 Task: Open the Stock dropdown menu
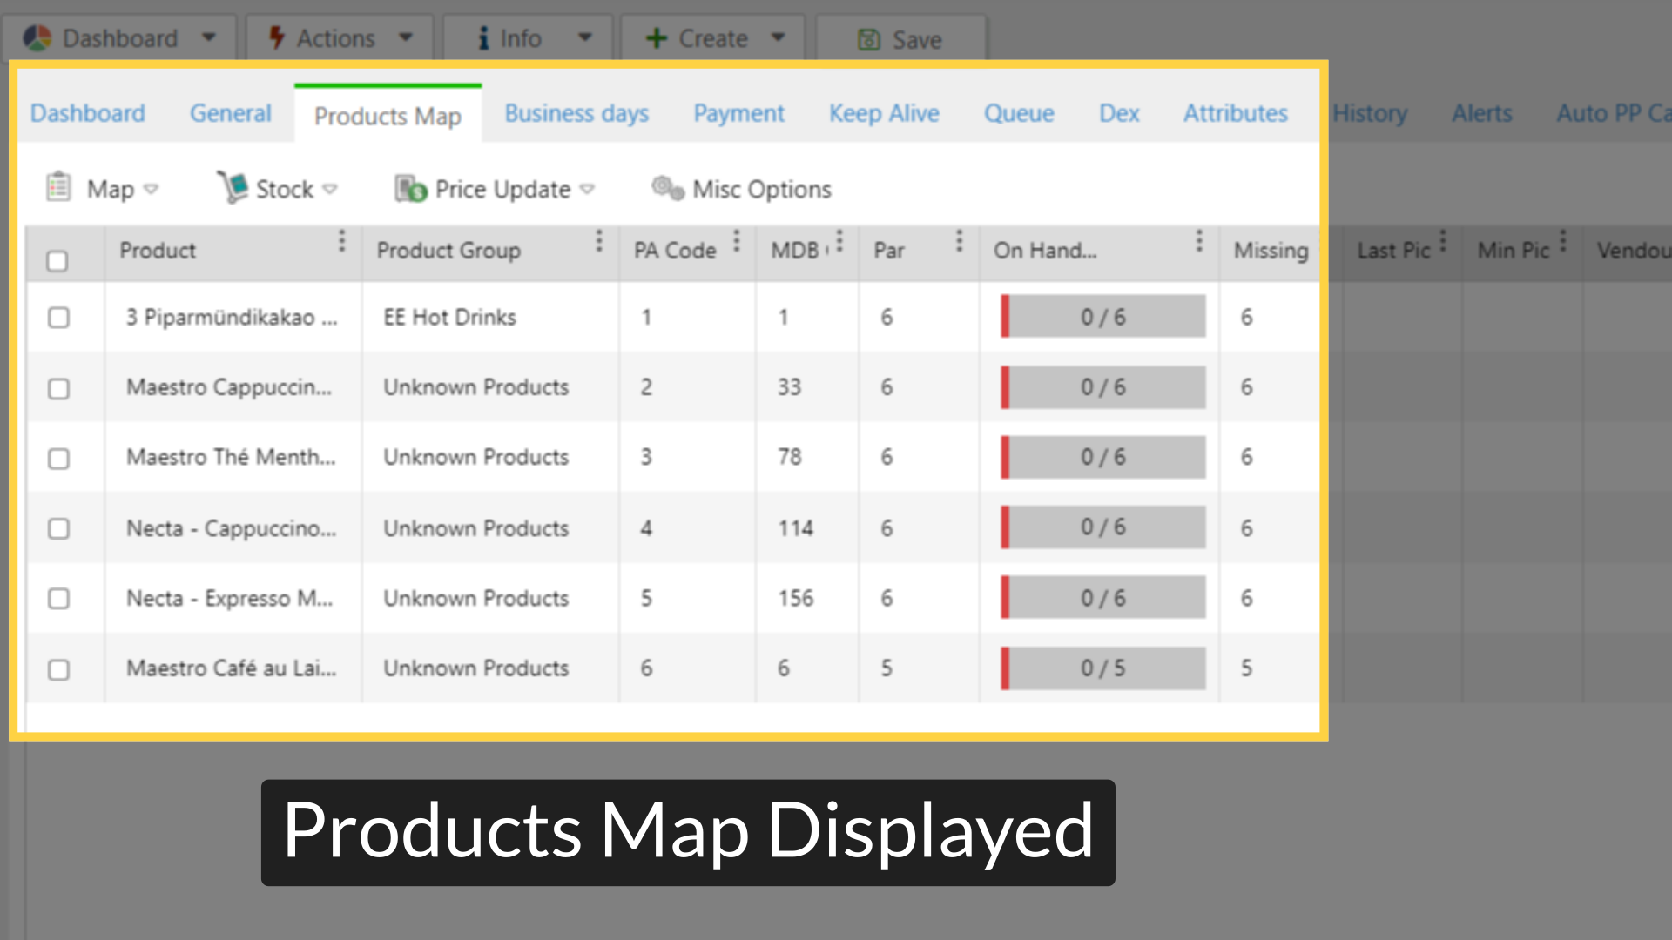click(x=331, y=188)
